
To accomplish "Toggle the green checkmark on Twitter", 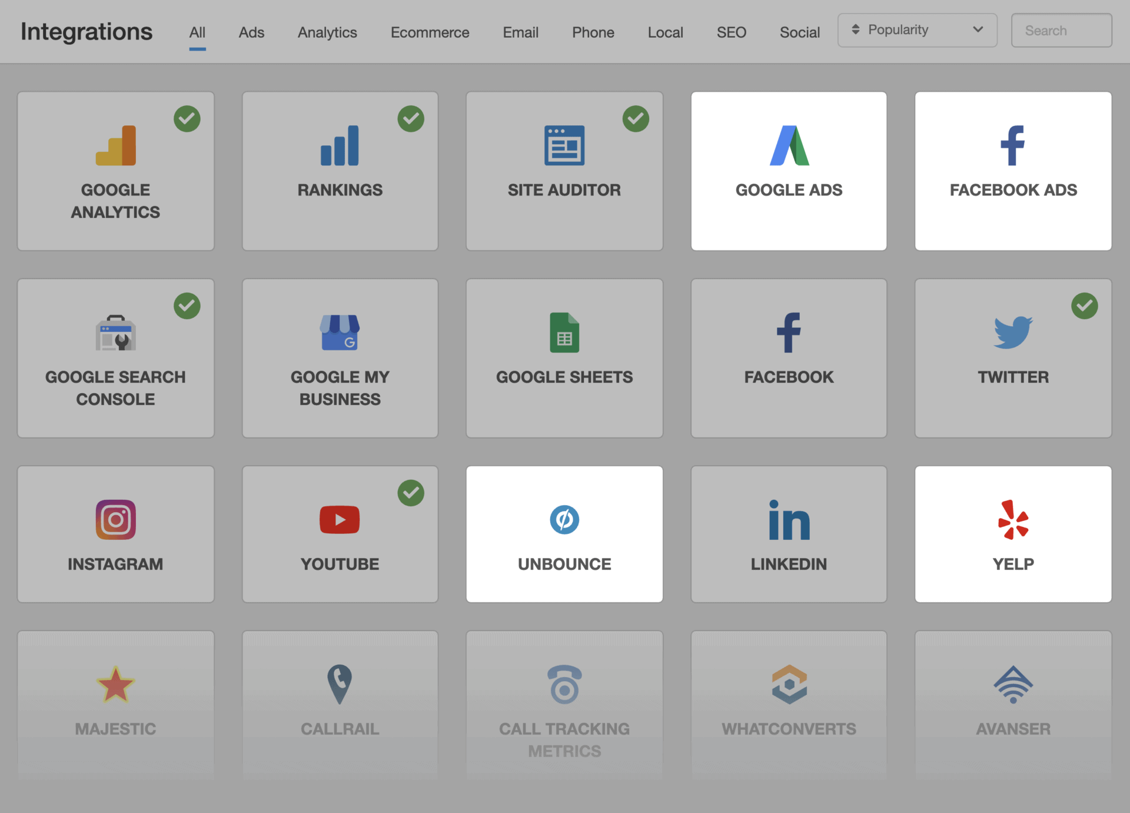I will pyautogui.click(x=1085, y=306).
